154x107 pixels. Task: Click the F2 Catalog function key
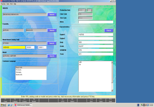15,100
